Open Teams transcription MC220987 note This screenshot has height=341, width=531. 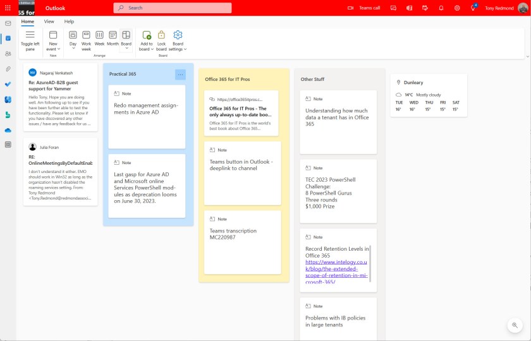[x=243, y=242]
